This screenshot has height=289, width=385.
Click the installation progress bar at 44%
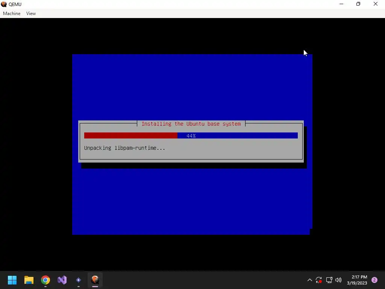(191, 135)
